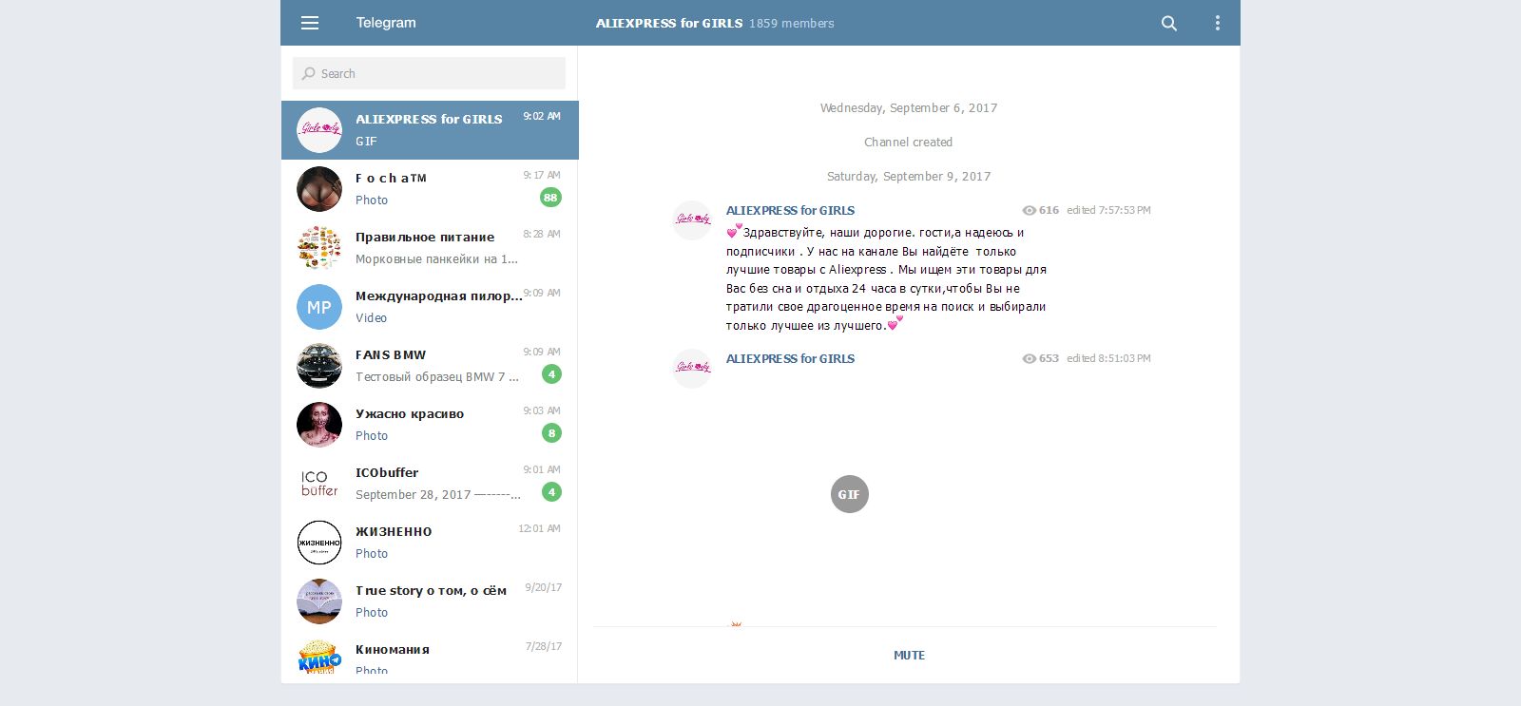Screen dimensions: 1521x706
Task: Click the 'Тестовый образец BMW 7' preview
Action: pos(437,377)
